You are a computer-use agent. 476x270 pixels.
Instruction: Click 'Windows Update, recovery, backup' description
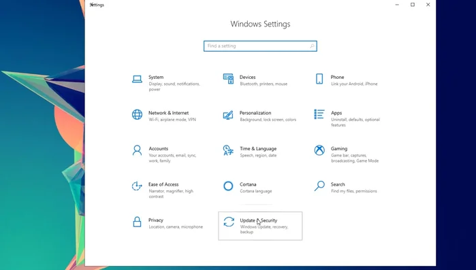pos(264,229)
